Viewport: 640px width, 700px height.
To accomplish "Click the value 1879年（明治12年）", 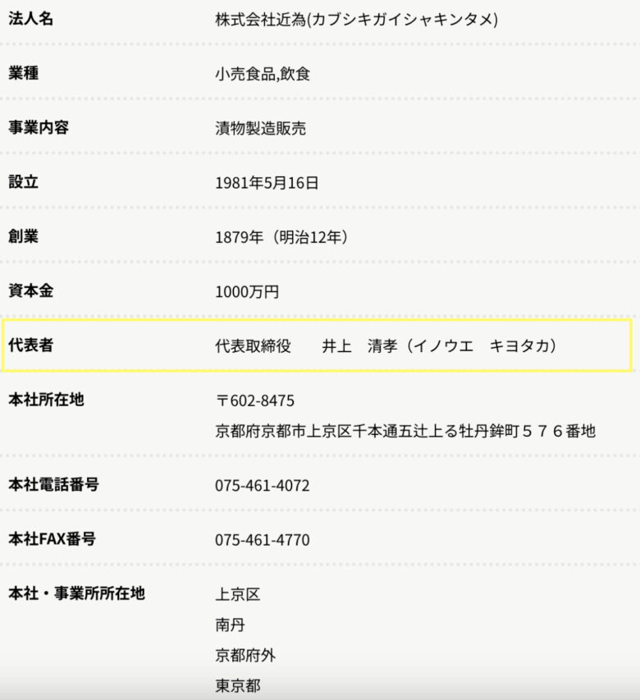I will coord(284,237).
